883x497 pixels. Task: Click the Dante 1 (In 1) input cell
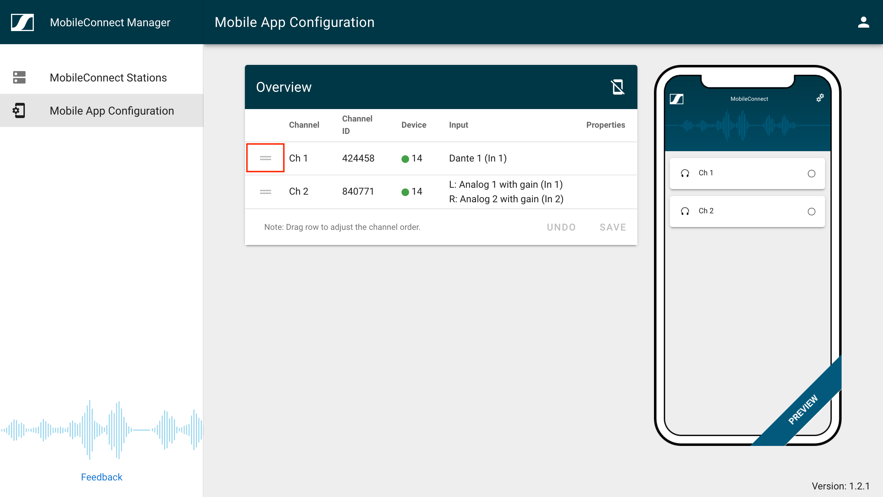pos(478,158)
